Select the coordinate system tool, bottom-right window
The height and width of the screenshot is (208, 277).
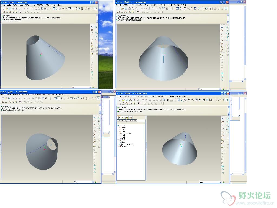[x=222, y=136]
